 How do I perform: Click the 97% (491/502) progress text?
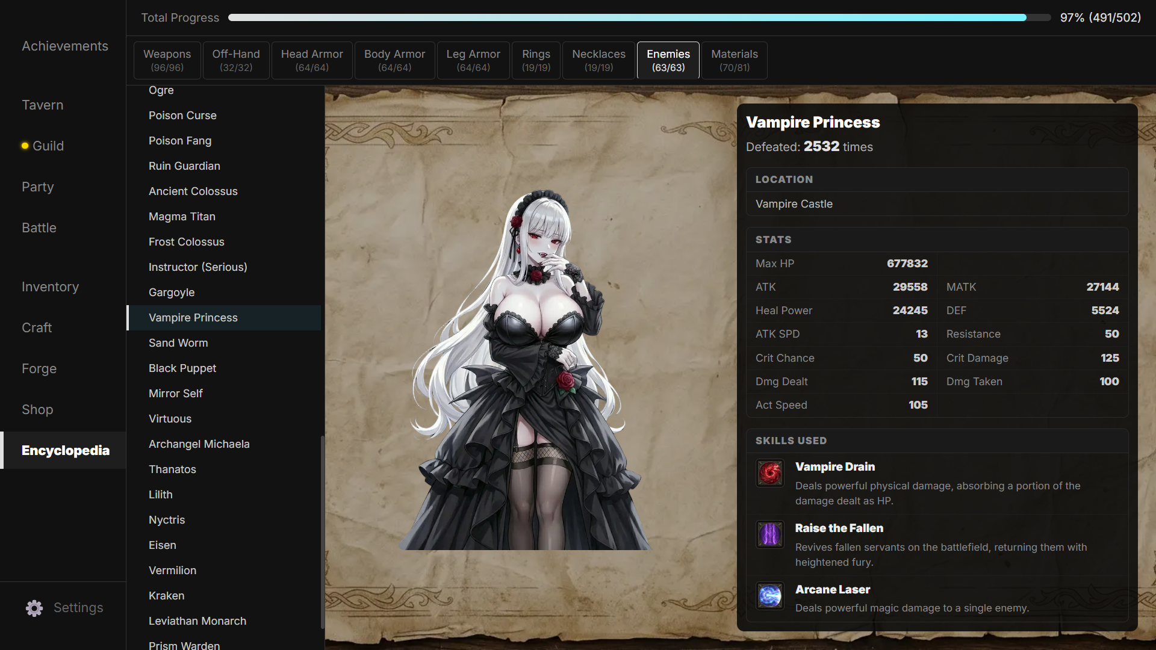pos(1101,17)
